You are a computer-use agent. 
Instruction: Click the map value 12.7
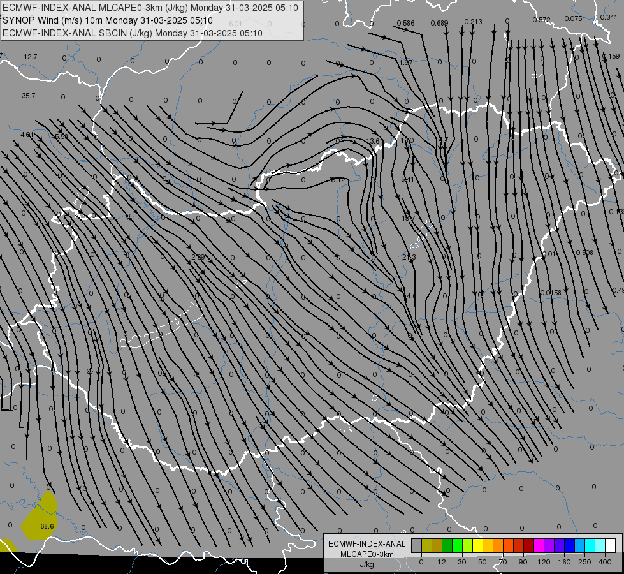tap(30, 57)
